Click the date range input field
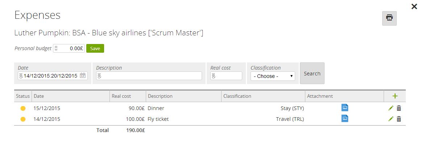Viewport: 421px width, 149px height. (x=53, y=76)
